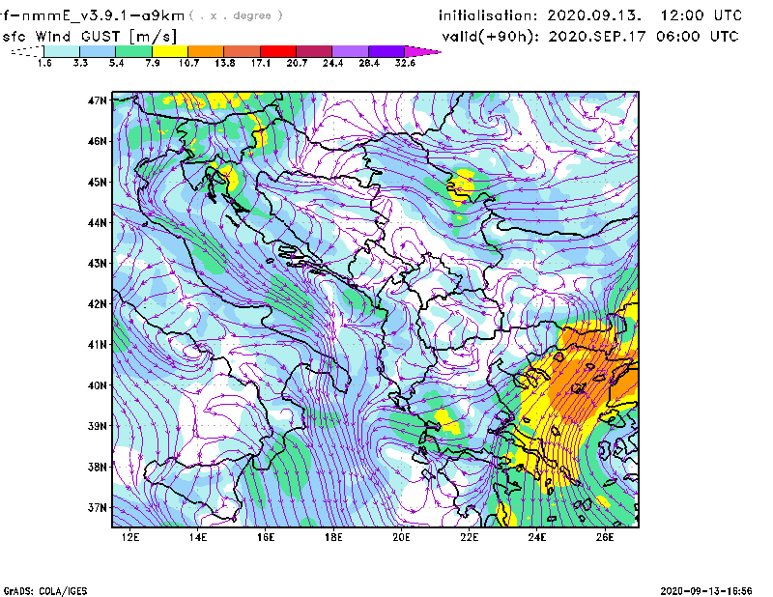Click the legend value 1.6
The width and height of the screenshot is (773, 597).
(x=44, y=63)
